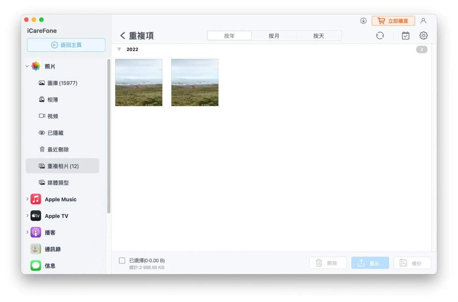This screenshot has width=458, height=302.
Task: Click the 匯出 export button
Action: point(370,263)
